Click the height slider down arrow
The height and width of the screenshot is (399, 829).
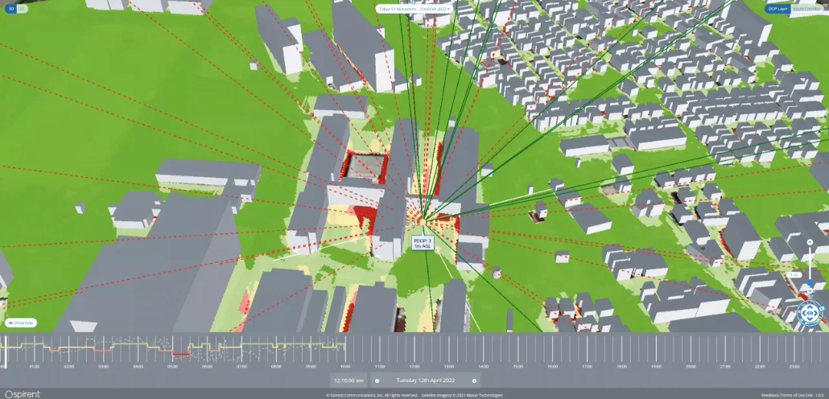click(x=810, y=293)
